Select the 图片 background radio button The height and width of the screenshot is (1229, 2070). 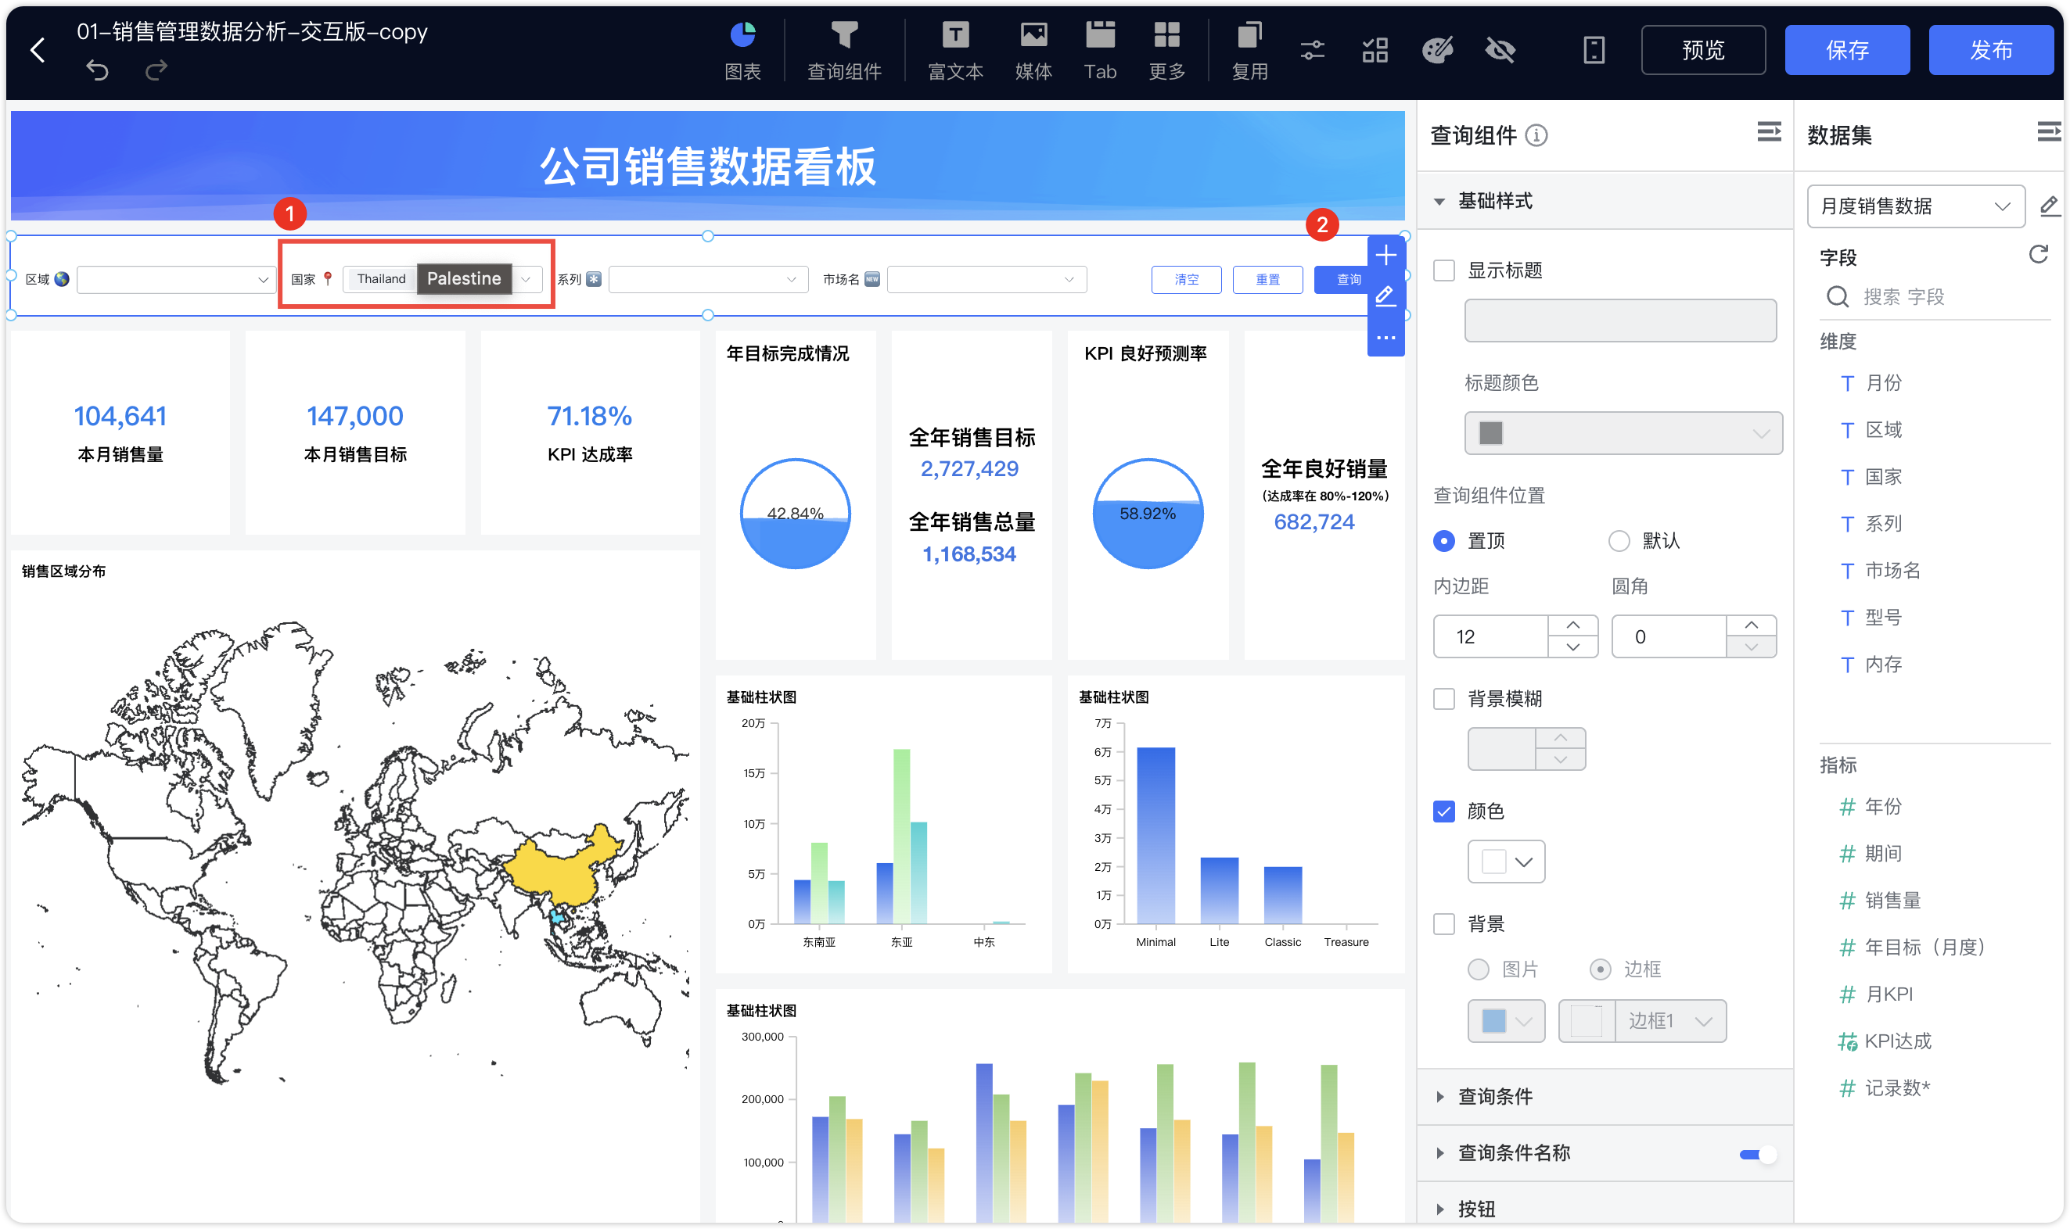click(1478, 969)
